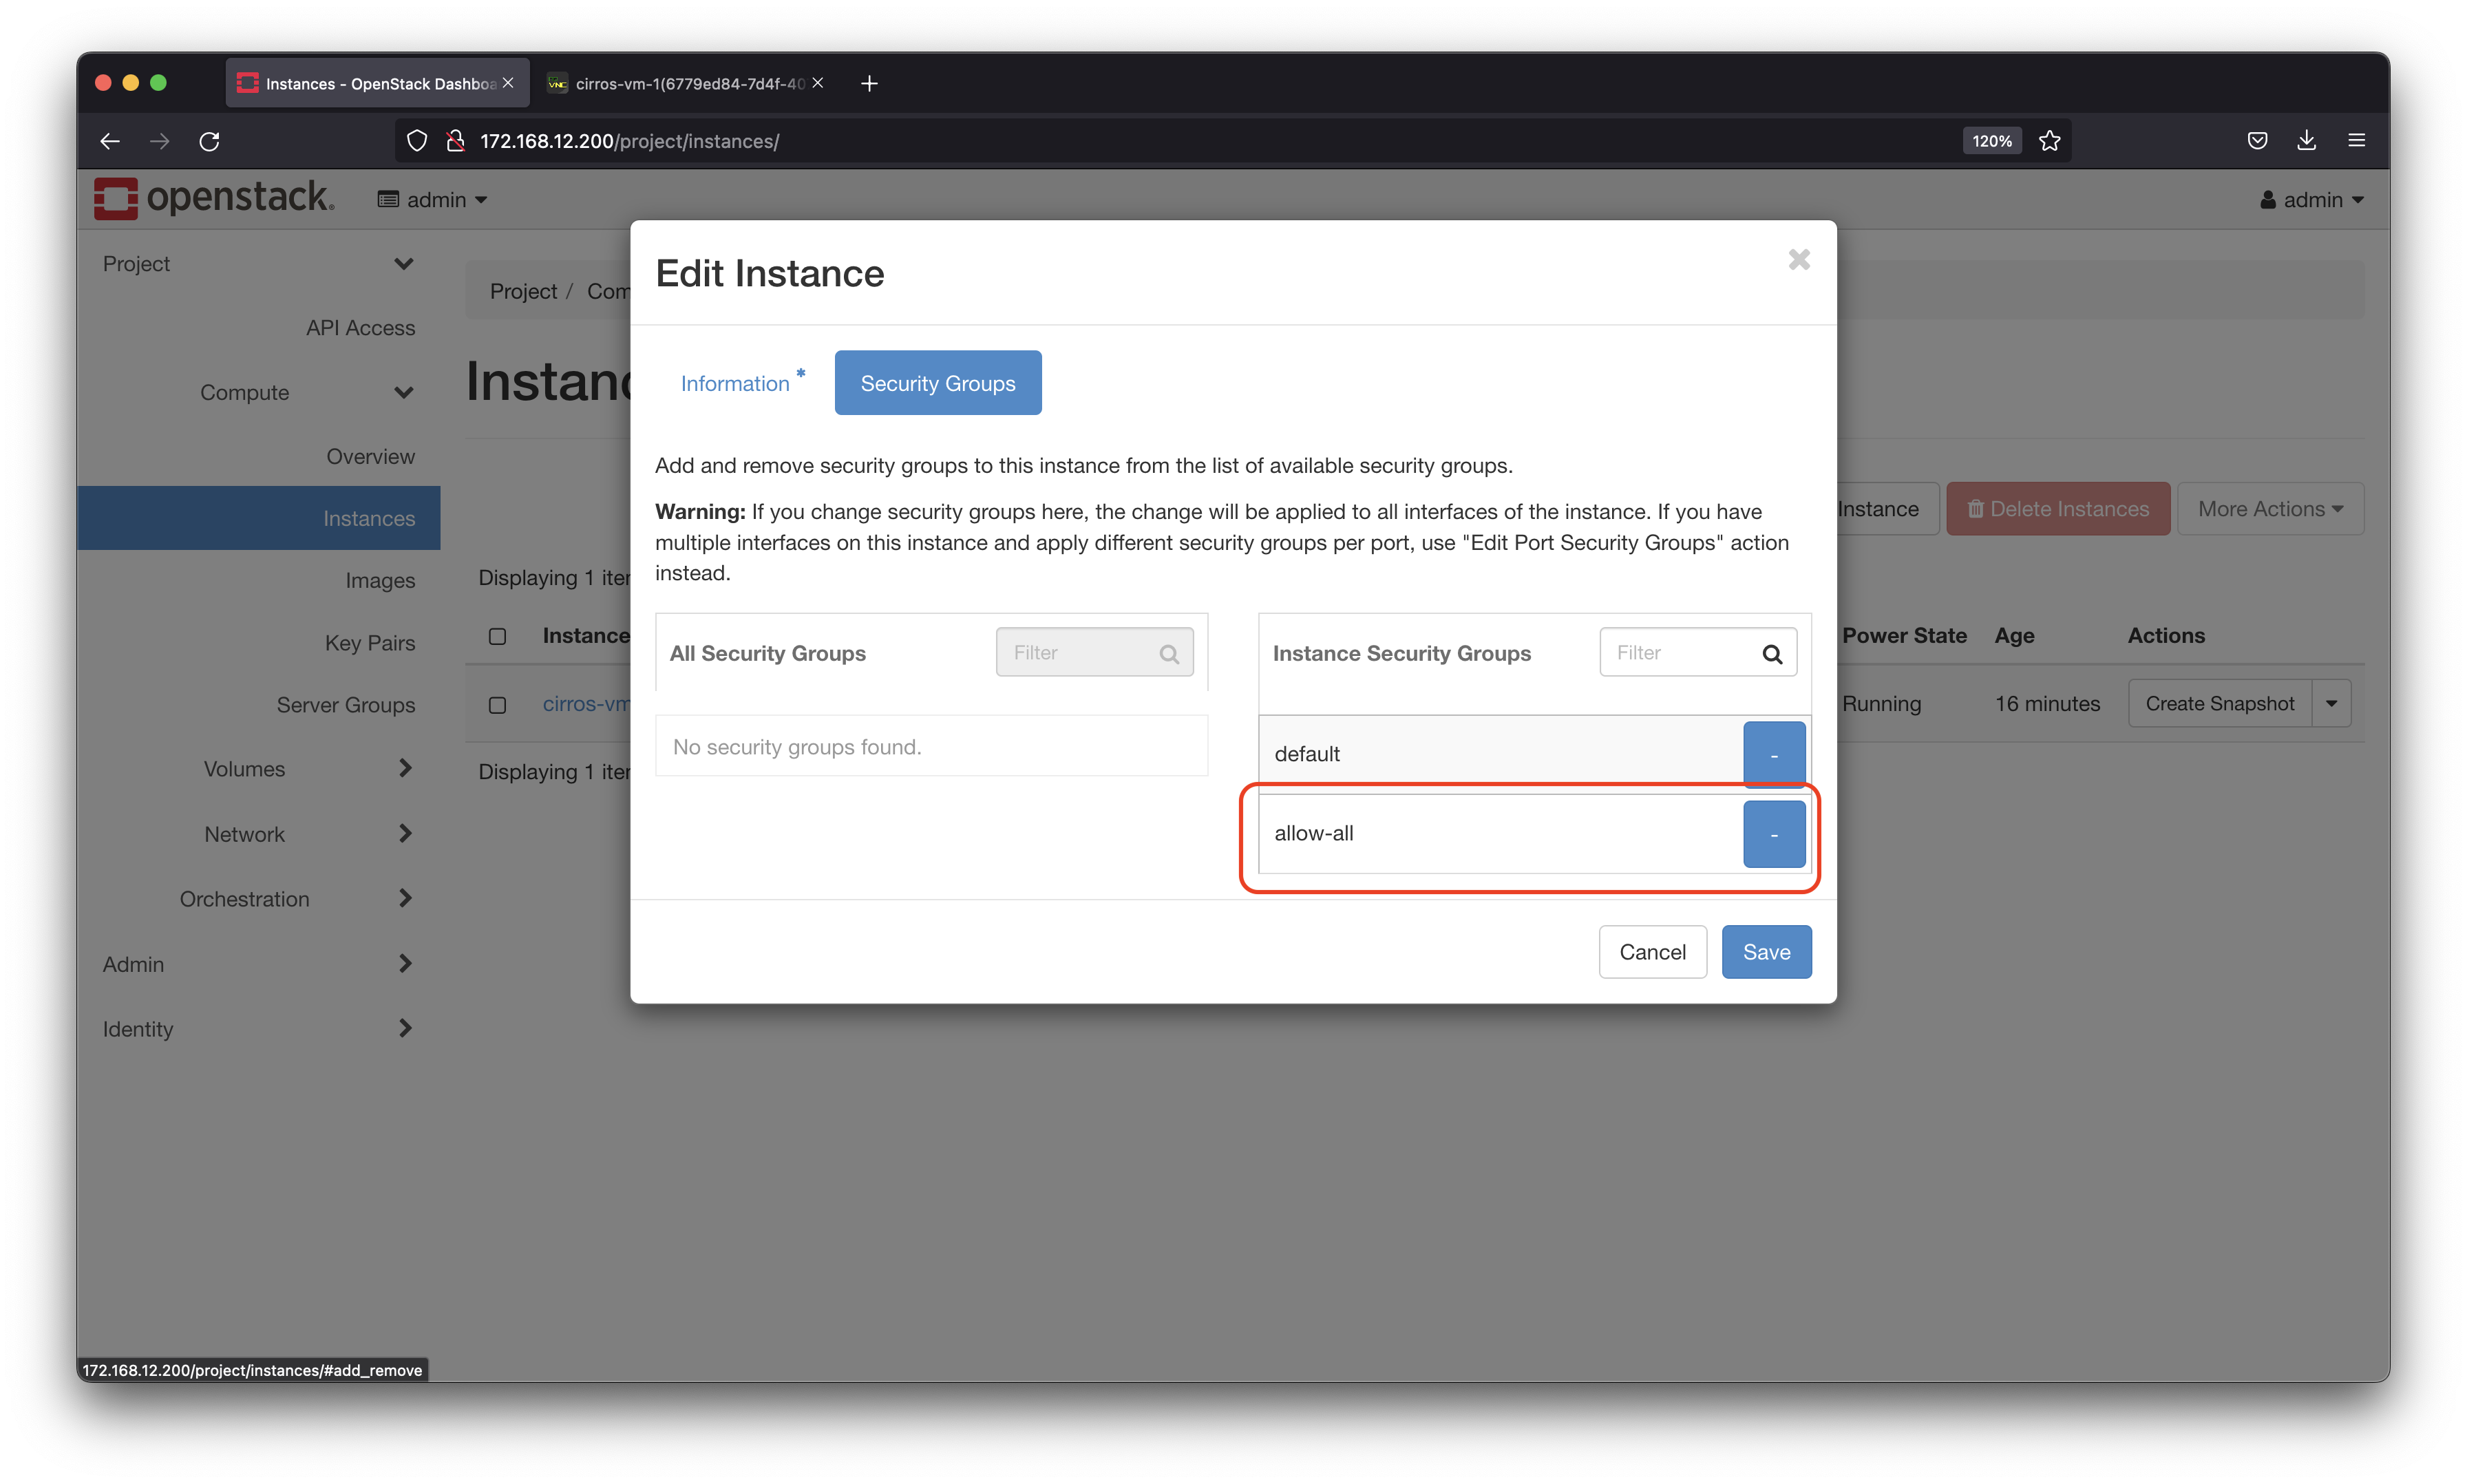Click the insecure connection lock icon
The height and width of the screenshot is (1484, 2467).
[x=456, y=141]
